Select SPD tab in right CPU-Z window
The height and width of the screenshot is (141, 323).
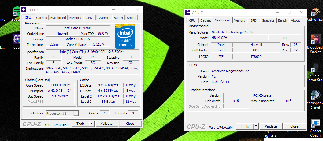(253, 20)
